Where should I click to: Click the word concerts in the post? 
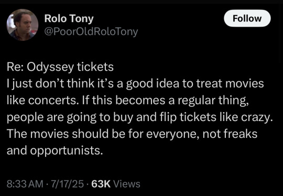click(52, 101)
